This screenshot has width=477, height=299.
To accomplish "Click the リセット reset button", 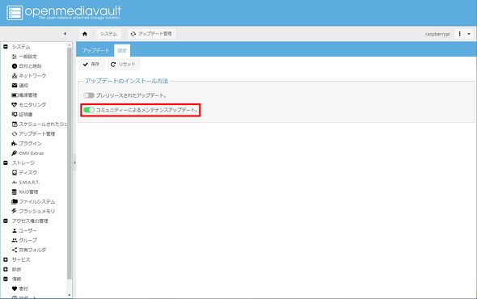I will (x=123, y=64).
